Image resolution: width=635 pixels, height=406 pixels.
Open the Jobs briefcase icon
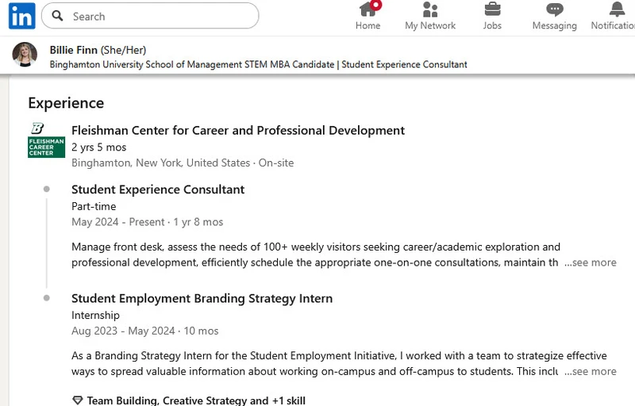tap(492, 10)
